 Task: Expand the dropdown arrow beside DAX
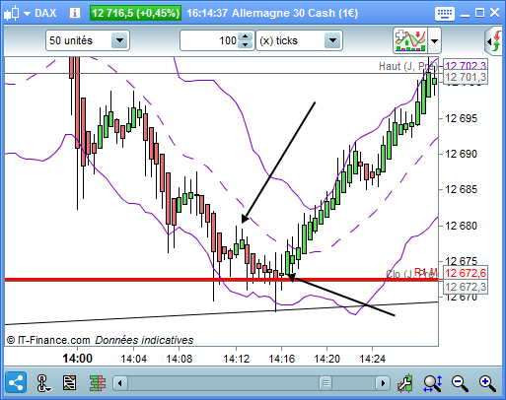[27, 14]
